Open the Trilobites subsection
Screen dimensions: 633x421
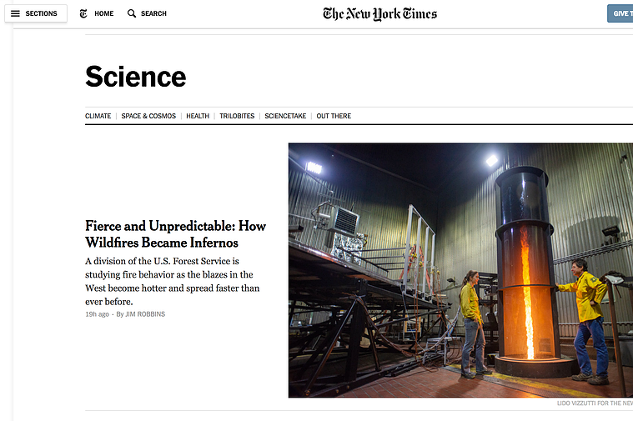pyautogui.click(x=237, y=116)
